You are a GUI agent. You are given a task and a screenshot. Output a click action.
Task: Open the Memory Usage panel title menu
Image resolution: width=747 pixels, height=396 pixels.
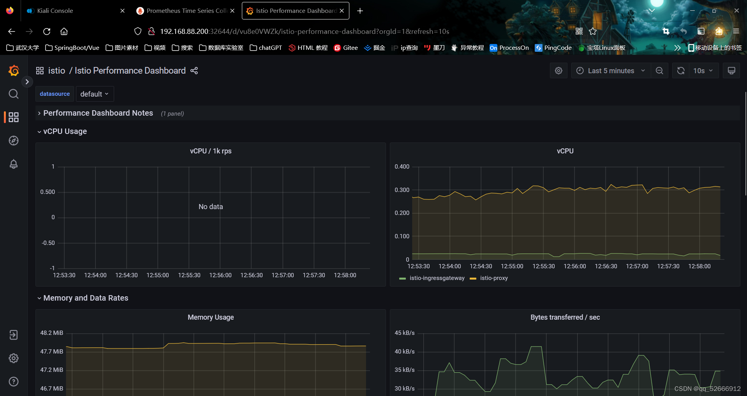point(211,317)
